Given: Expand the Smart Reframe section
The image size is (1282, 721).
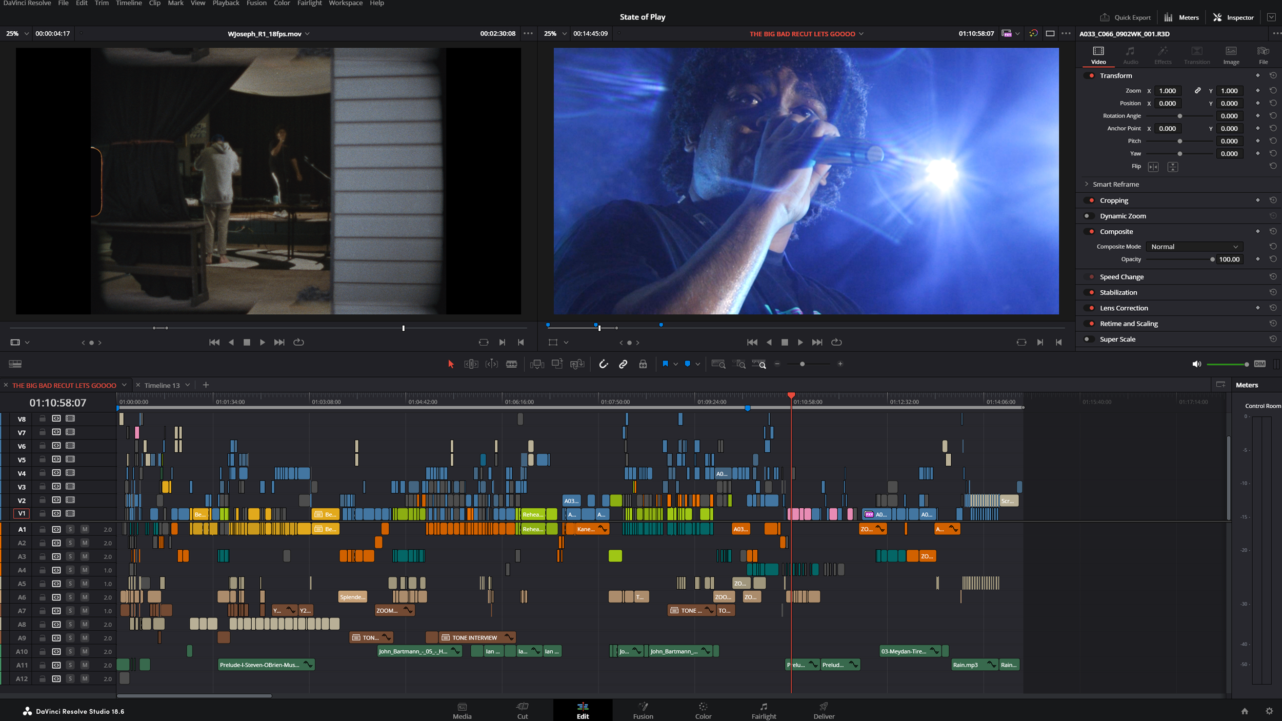Looking at the screenshot, I should (1087, 184).
